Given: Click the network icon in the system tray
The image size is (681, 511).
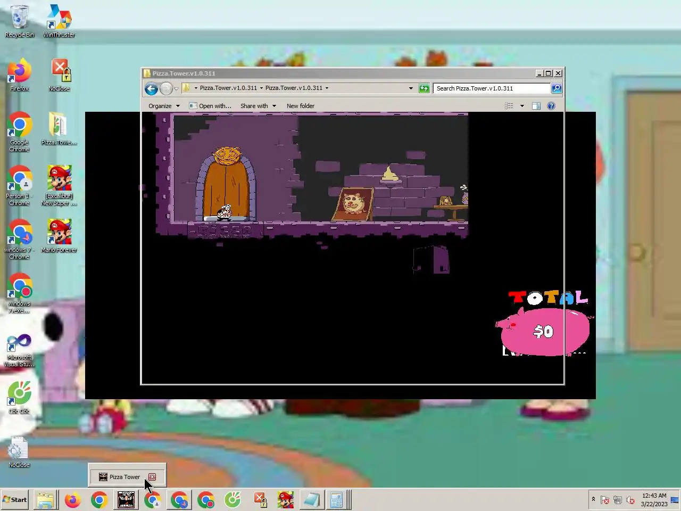Looking at the screenshot, I should [618, 500].
